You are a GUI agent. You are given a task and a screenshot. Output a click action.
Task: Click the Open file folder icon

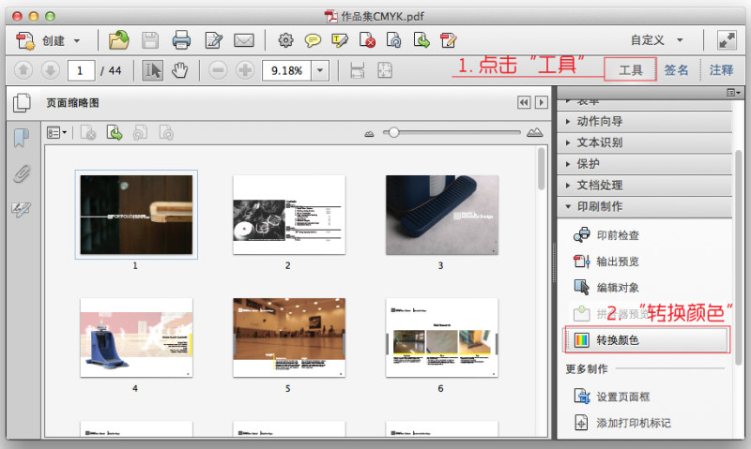[x=118, y=40]
